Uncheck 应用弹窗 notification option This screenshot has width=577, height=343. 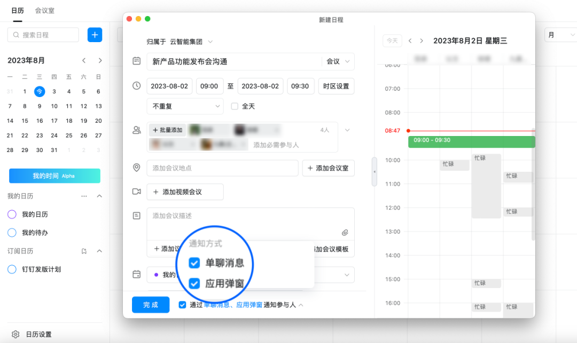pyautogui.click(x=194, y=283)
